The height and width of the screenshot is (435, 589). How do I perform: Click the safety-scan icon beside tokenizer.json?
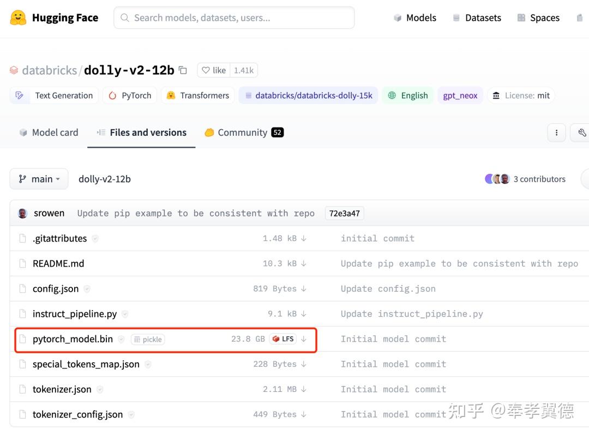[x=100, y=390]
